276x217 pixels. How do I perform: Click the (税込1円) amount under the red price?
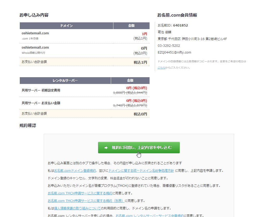pyautogui.click(x=140, y=38)
